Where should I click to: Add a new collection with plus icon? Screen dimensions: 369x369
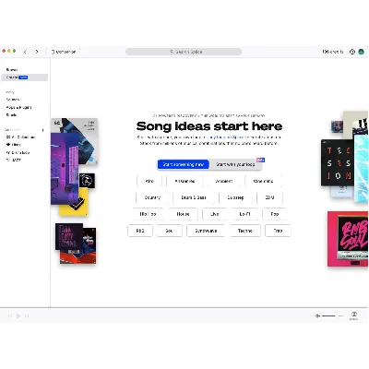coord(42,130)
